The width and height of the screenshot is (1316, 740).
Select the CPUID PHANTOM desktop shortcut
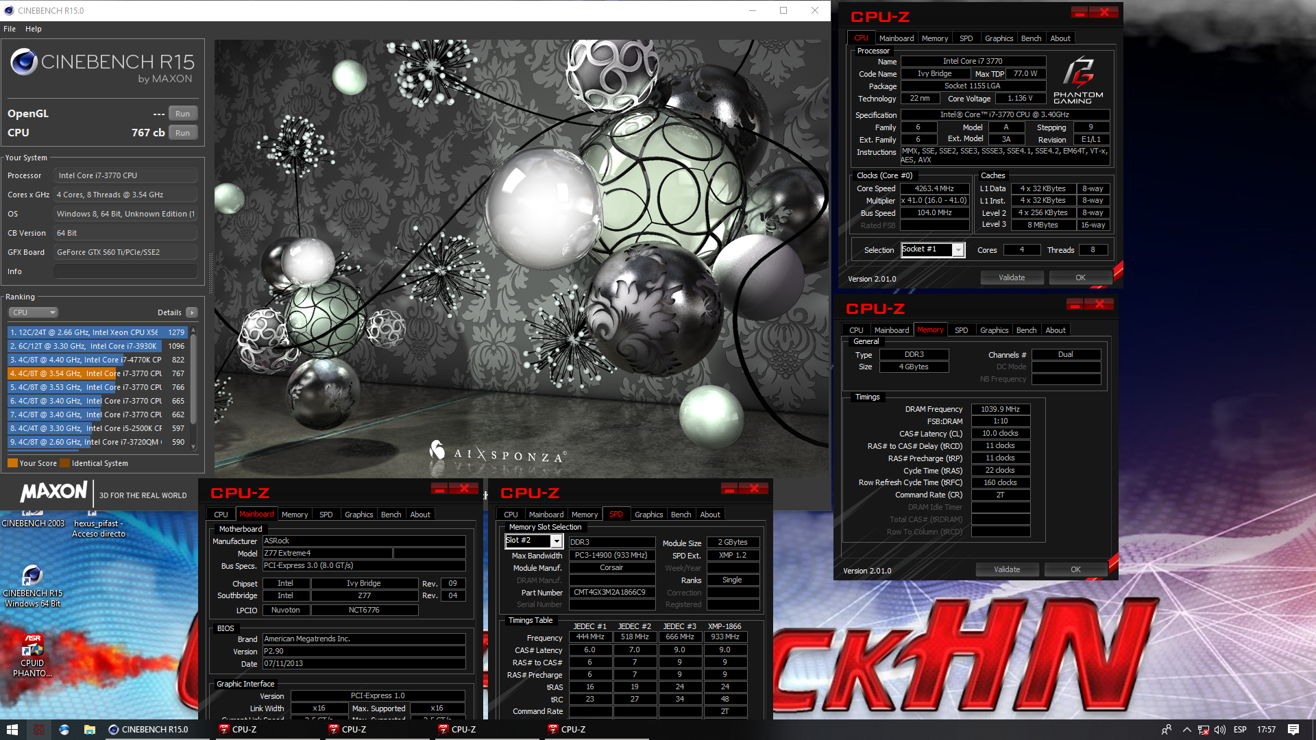click(x=32, y=656)
